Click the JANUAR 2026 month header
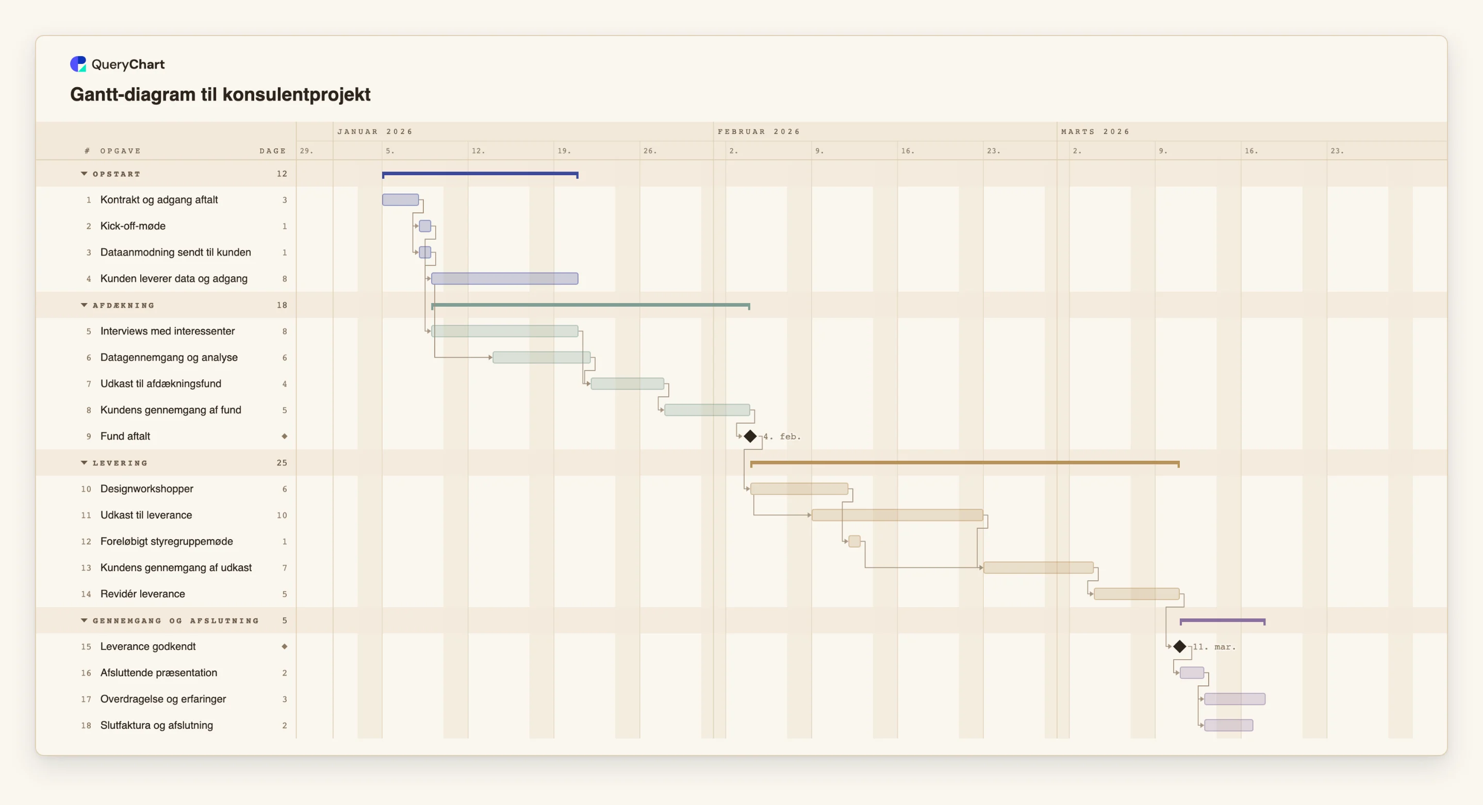This screenshot has height=805, width=1483. tap(375, 132)
